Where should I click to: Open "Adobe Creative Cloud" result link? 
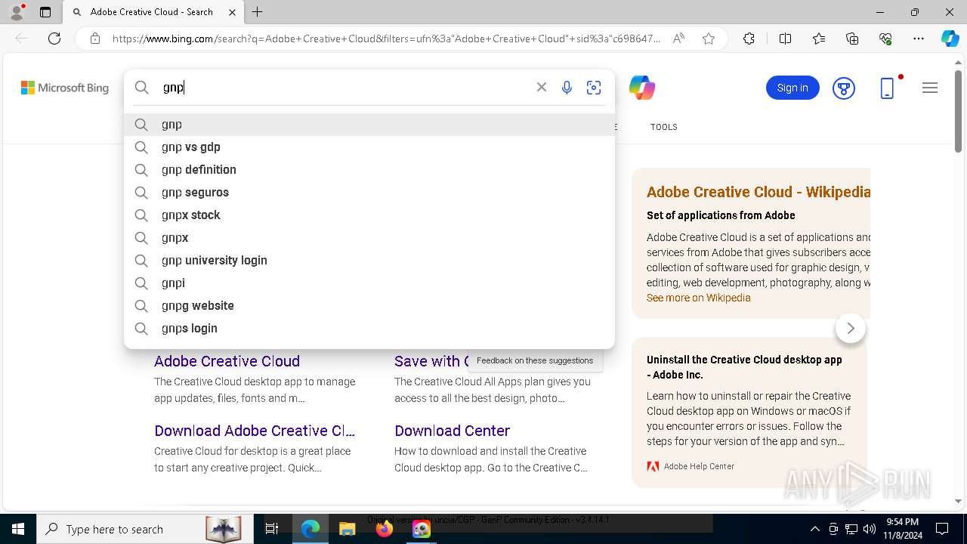pos(227,361)
